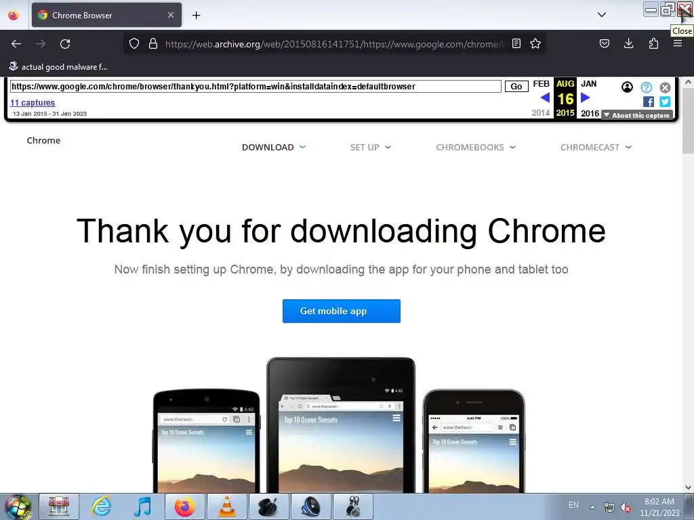Open the List all tabs chevron
Viewport: 694px width, 520px height.
602,15
